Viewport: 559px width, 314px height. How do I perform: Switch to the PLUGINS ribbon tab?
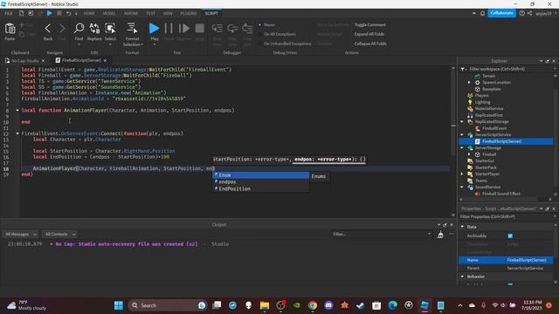point(189,13)
